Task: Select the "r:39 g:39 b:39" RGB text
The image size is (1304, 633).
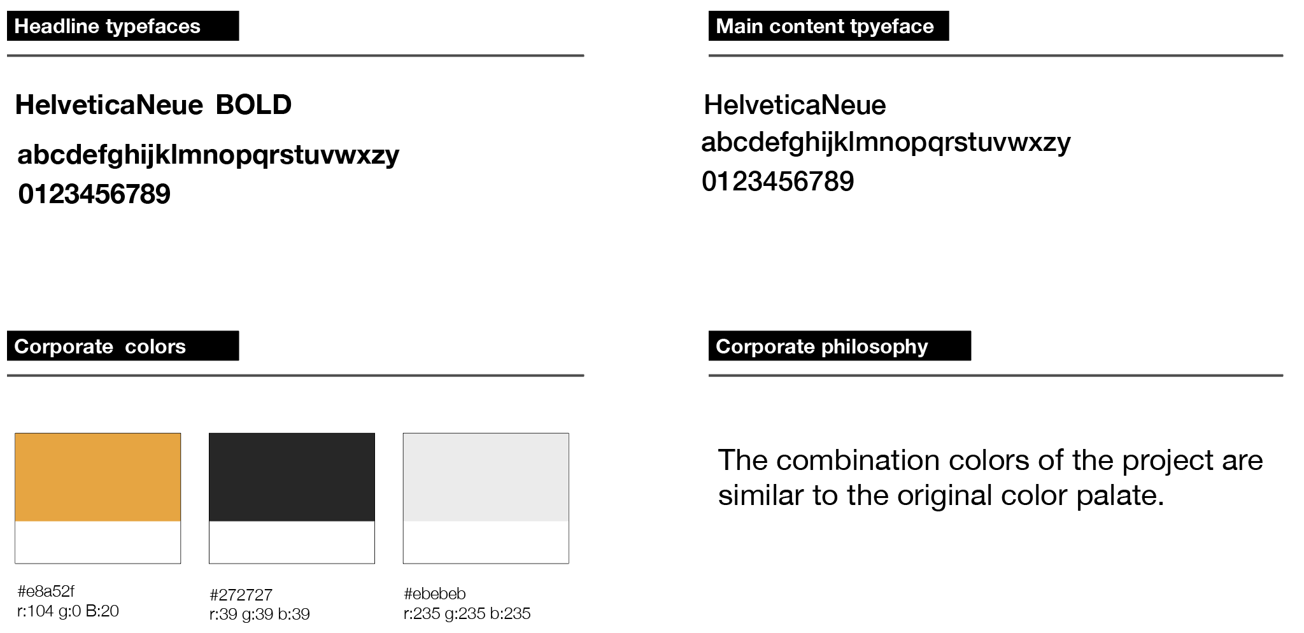Action: coord(259,615)
